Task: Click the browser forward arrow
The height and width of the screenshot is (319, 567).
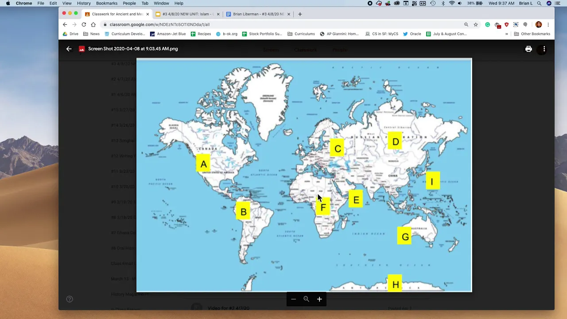Action: 74,24
